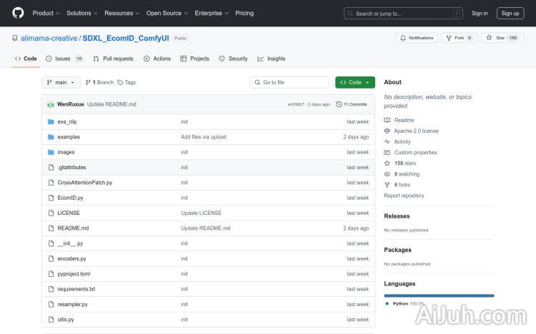Open the Pull requests tab
Viewport: 536px width, 334px height.
pos(113,59)
